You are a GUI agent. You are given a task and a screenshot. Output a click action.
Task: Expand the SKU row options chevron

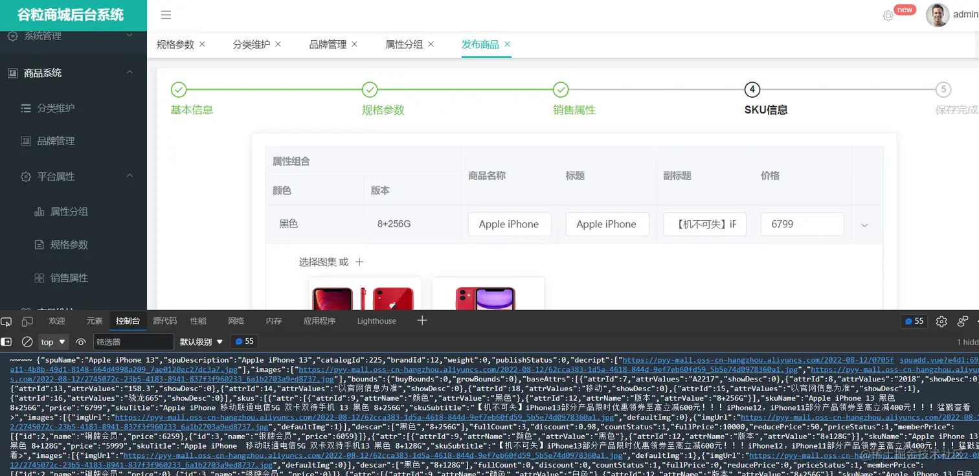click(864, 224)
